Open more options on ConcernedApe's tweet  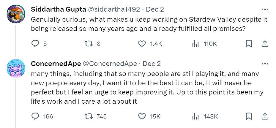(265, 64)
